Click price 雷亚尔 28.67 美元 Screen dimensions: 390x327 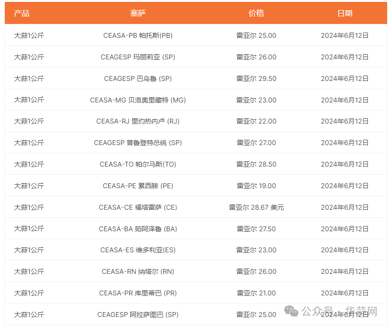pyautogui.click(x=256, y=207)
